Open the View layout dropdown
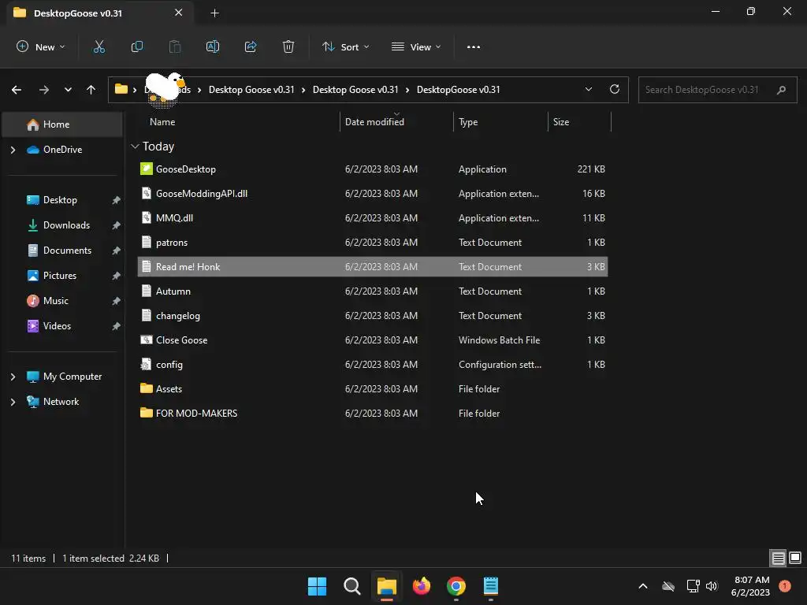Screen dimensions: 807x605 click(416, 46)
